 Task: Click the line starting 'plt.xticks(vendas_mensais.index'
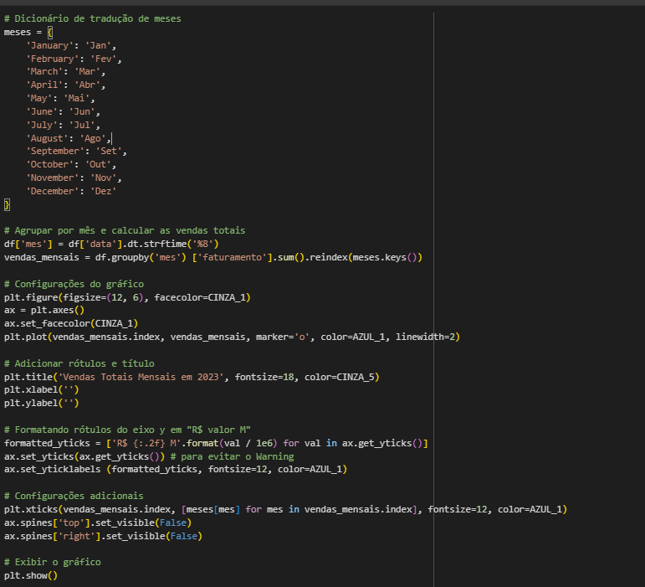pyautogui.click(x=285, y=510)
